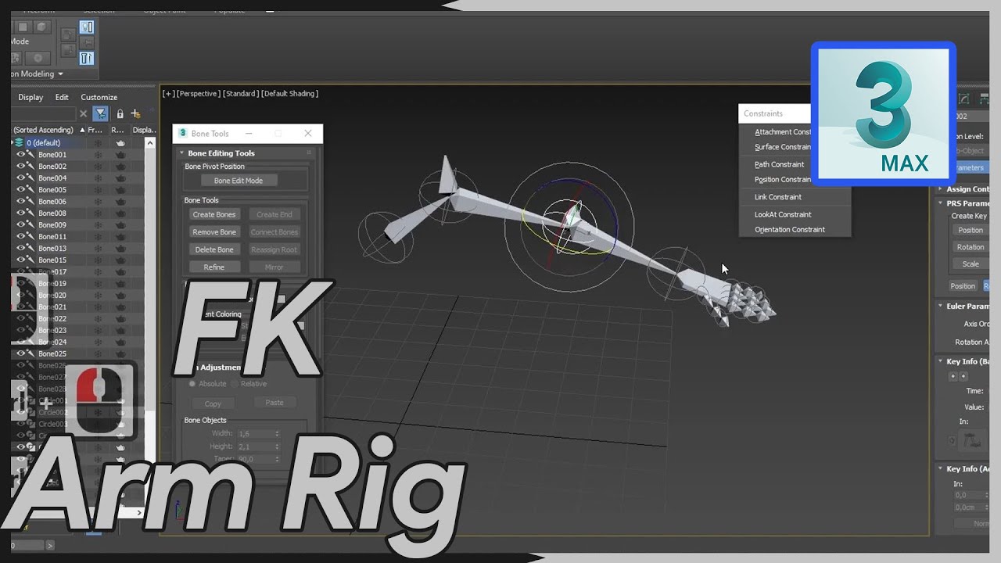Click the bone icon beside Bone001
This screenshot has width=1001, height=563.
[x=31, y=155]
